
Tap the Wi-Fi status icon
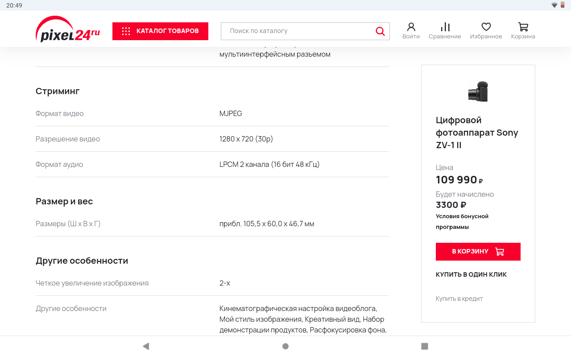click(554, 5)
